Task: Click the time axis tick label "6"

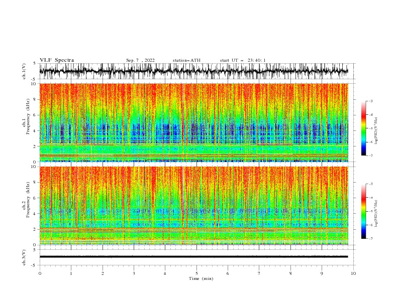Action: [228, 273]
